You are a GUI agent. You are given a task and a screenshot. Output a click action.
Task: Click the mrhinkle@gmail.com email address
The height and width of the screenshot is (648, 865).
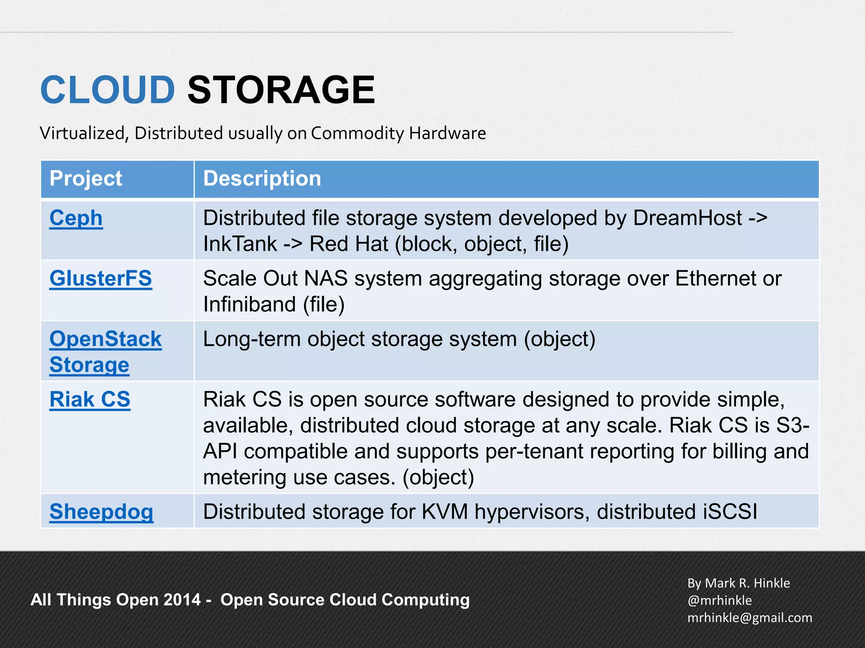tap(750, 618)
